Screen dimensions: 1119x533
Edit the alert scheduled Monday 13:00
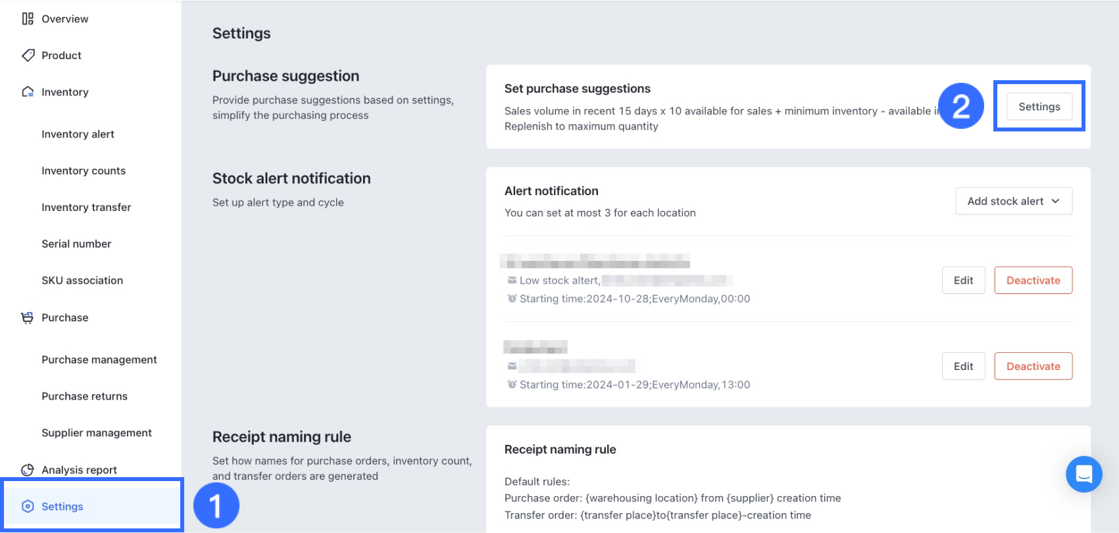(x=963, y=367)
